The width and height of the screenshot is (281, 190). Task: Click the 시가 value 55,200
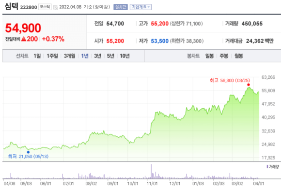[115, 41]
